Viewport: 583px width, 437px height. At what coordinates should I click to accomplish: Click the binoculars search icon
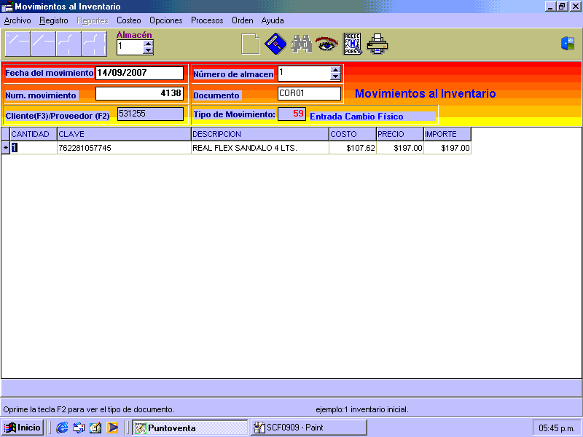301,44
